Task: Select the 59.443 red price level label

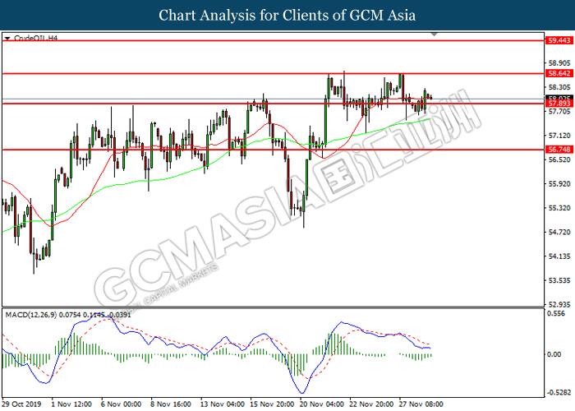Action: pyautogui.click(x=559, y=40)
